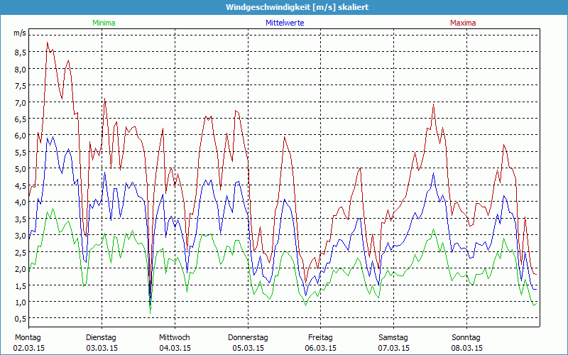Select the Freitag day label

click(321, 338)
